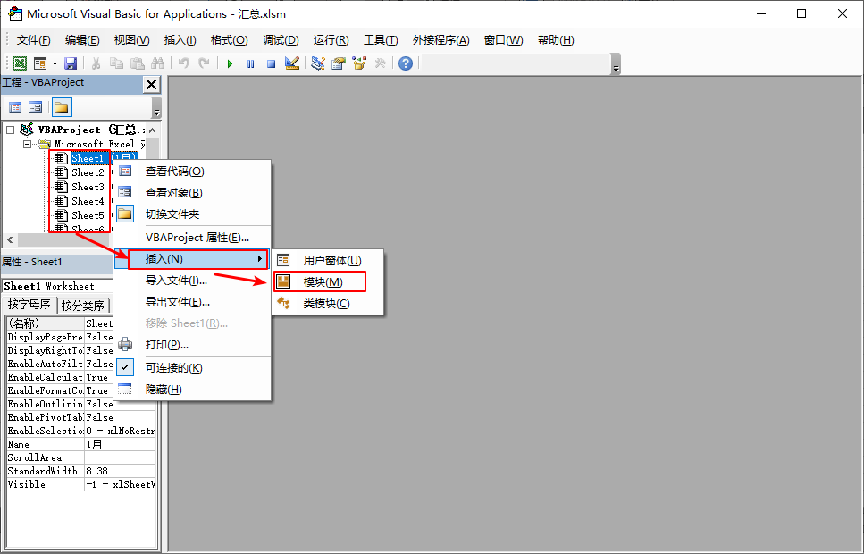The image size is (864, 554).
Task: Insert a 模块(M) from the submenu
Action: point(328,282)
